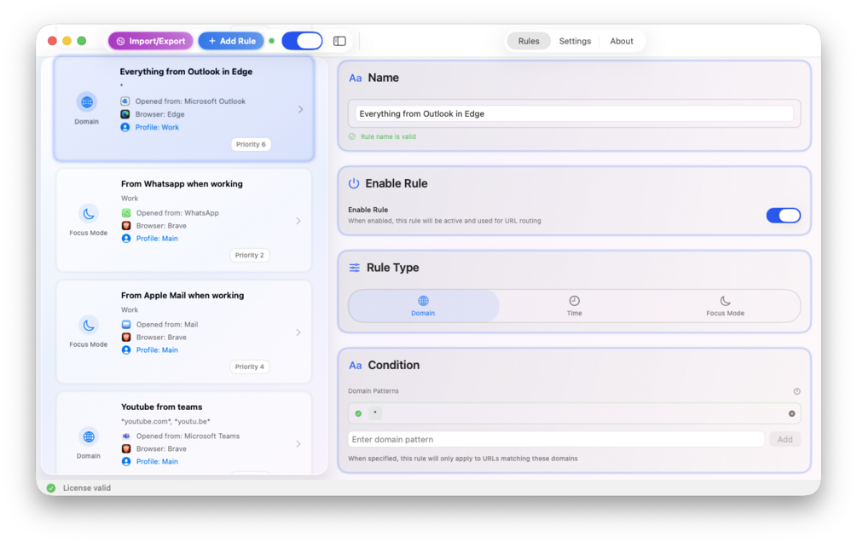Click the Rule name is valid checkmark icon
Image resolution: width=857 pixels, height=543 pixels.
click(x=352, y=136)
